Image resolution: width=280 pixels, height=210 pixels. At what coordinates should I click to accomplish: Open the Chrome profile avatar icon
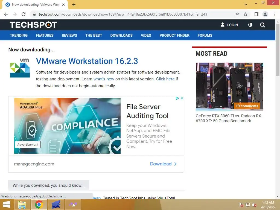click(x=265, y=14)
